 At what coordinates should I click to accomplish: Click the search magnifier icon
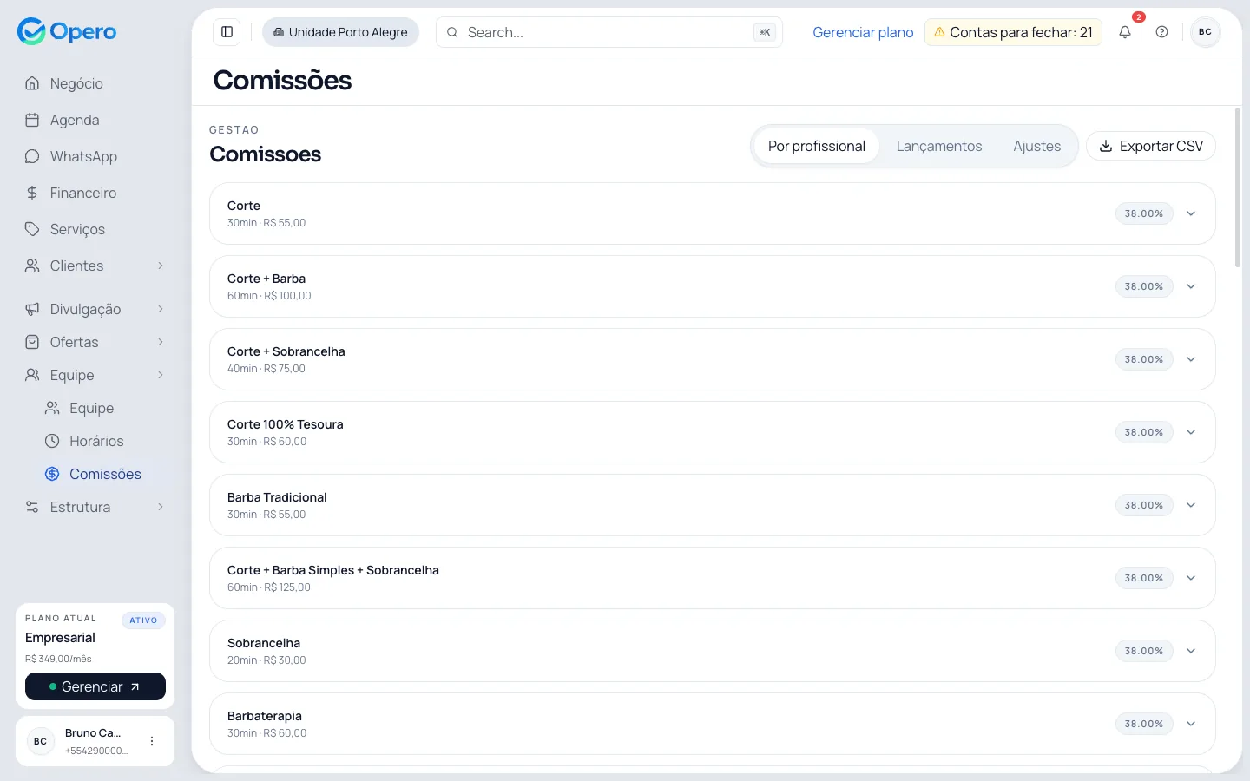point(452,32)
